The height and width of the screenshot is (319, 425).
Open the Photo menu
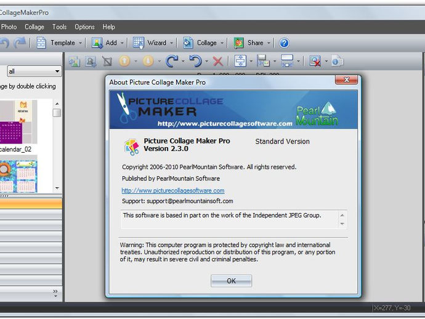pos(9,27)
